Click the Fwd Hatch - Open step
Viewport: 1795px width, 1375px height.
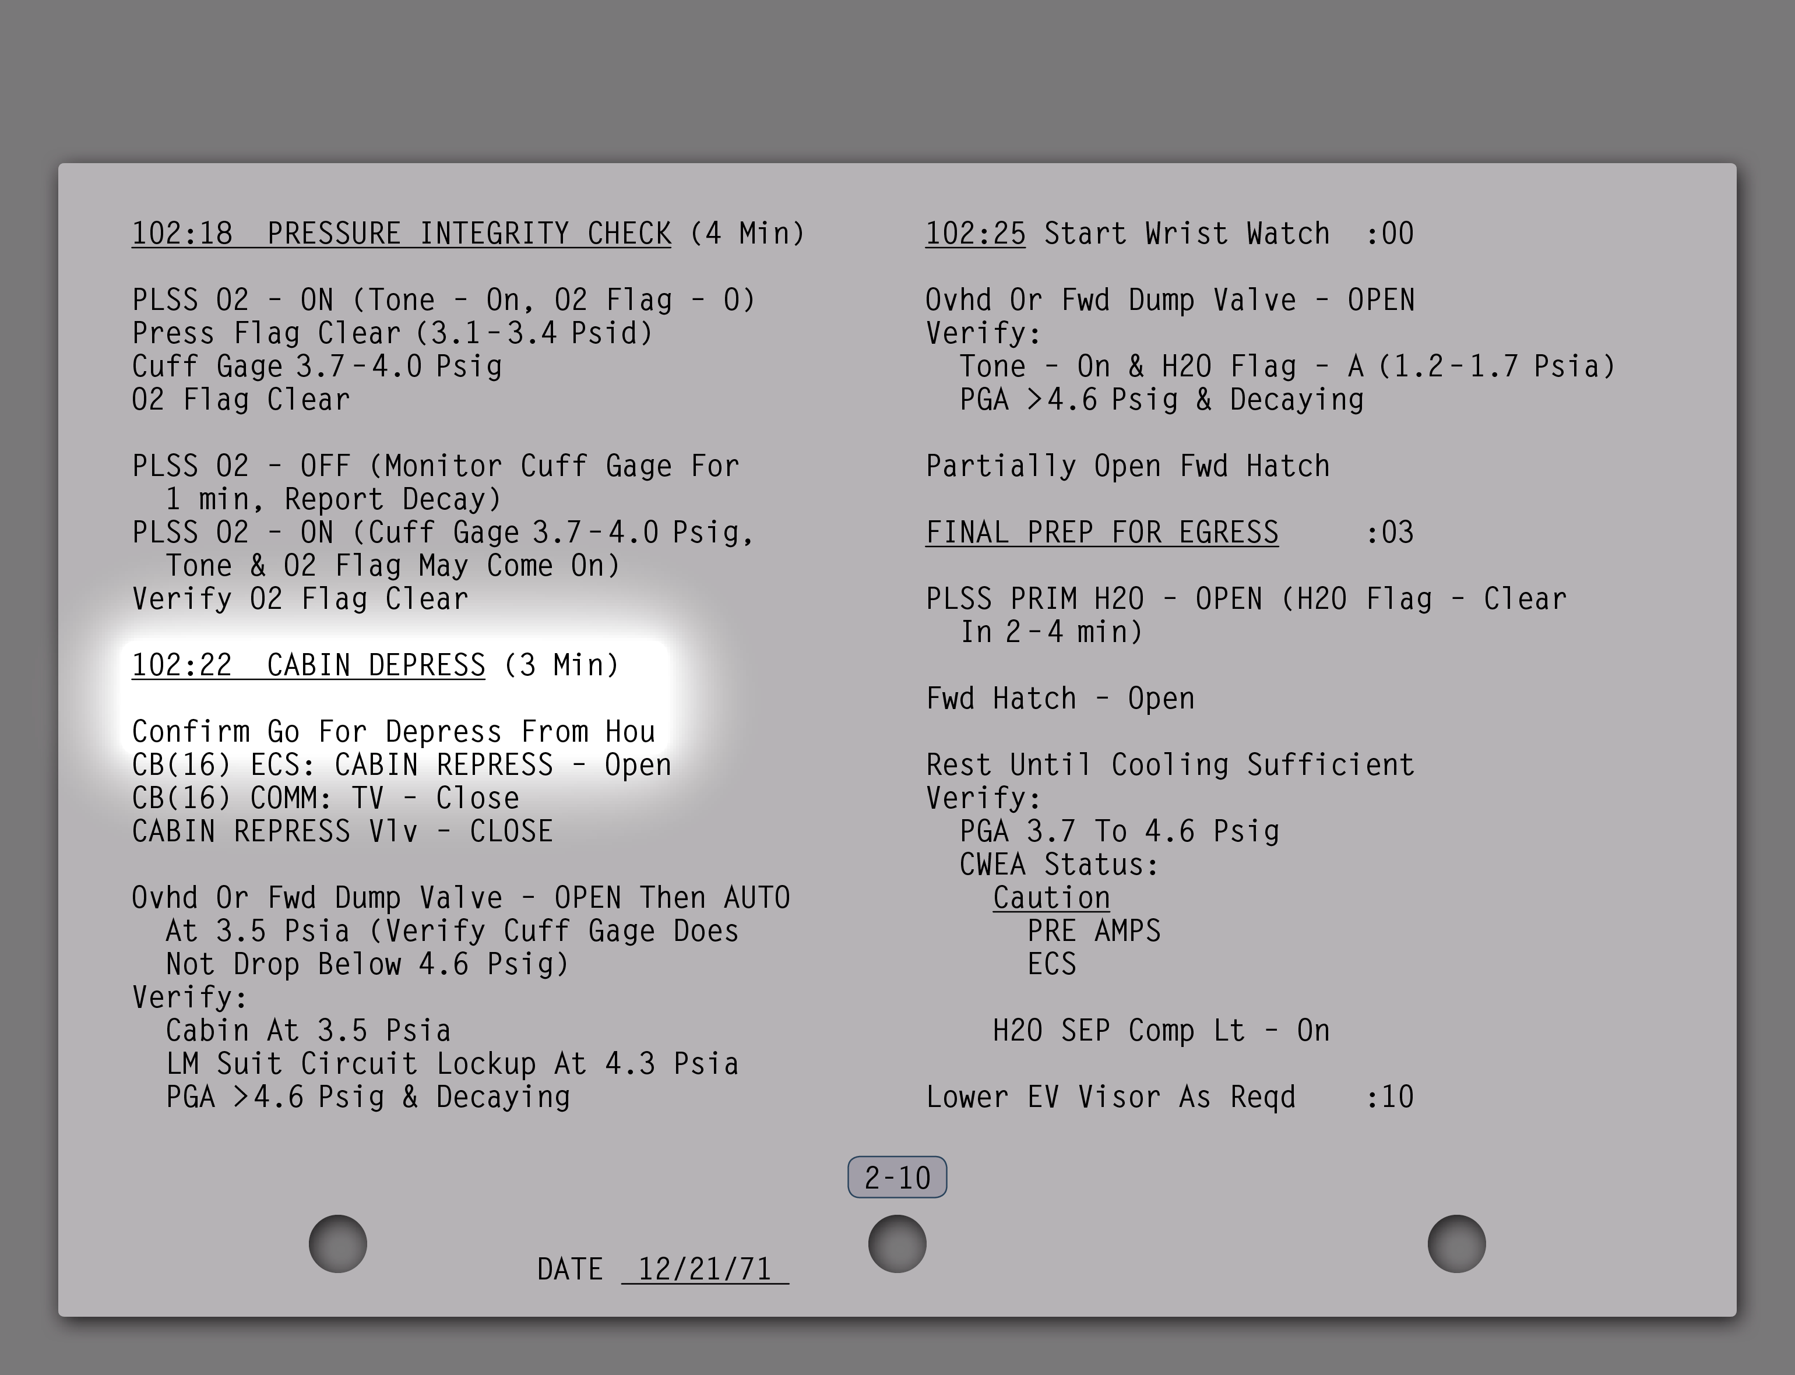pyautogui.click(x=1060, y=698)
